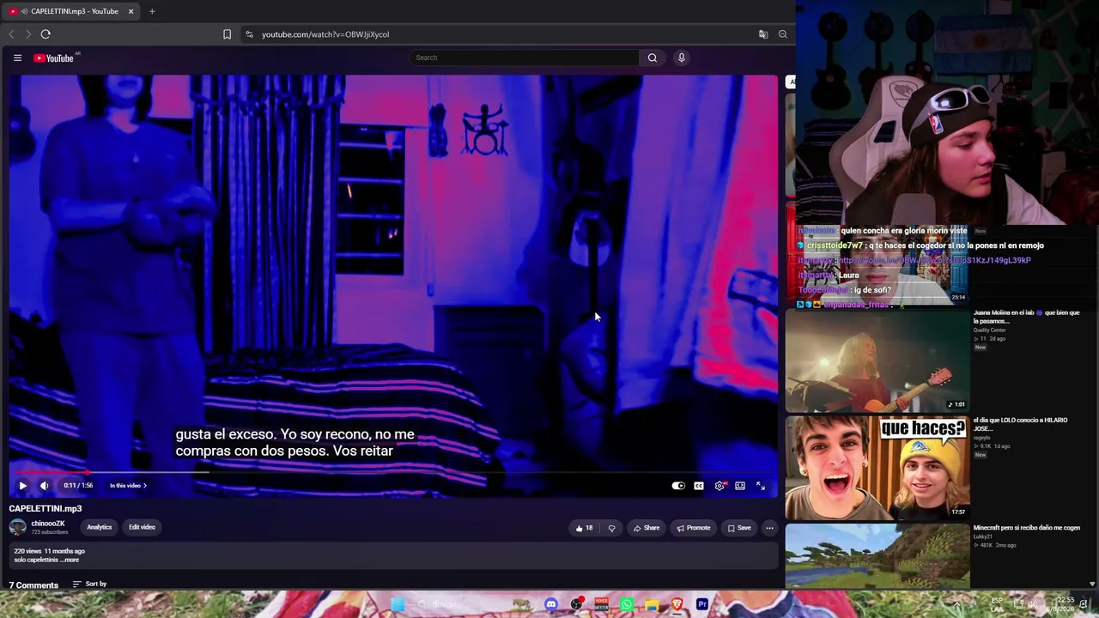Open WhatsApp from the taskbar

[x=627, y=604]
